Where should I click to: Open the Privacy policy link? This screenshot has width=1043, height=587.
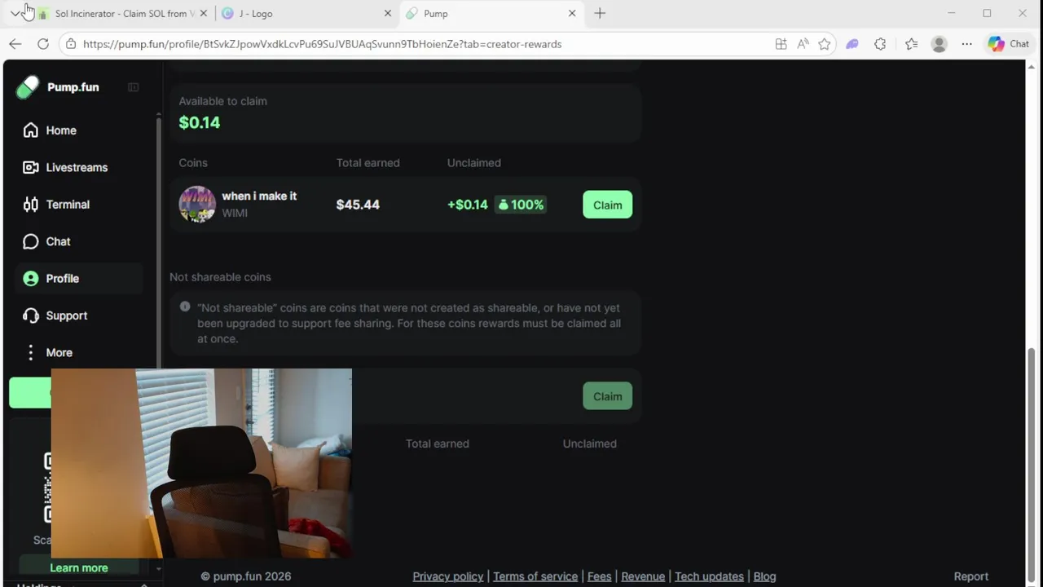[x=448, y=576]
